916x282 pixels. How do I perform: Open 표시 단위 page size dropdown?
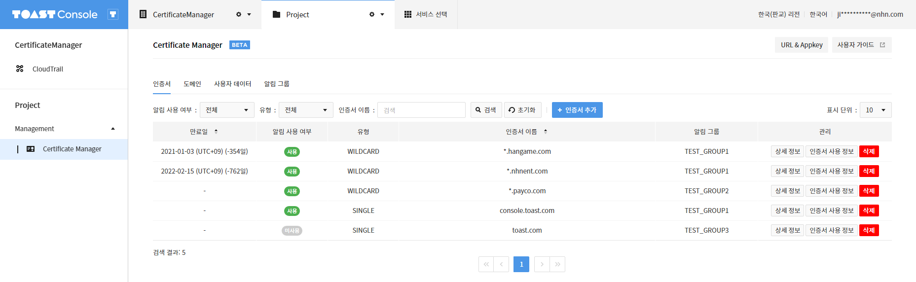click(876, 110)
